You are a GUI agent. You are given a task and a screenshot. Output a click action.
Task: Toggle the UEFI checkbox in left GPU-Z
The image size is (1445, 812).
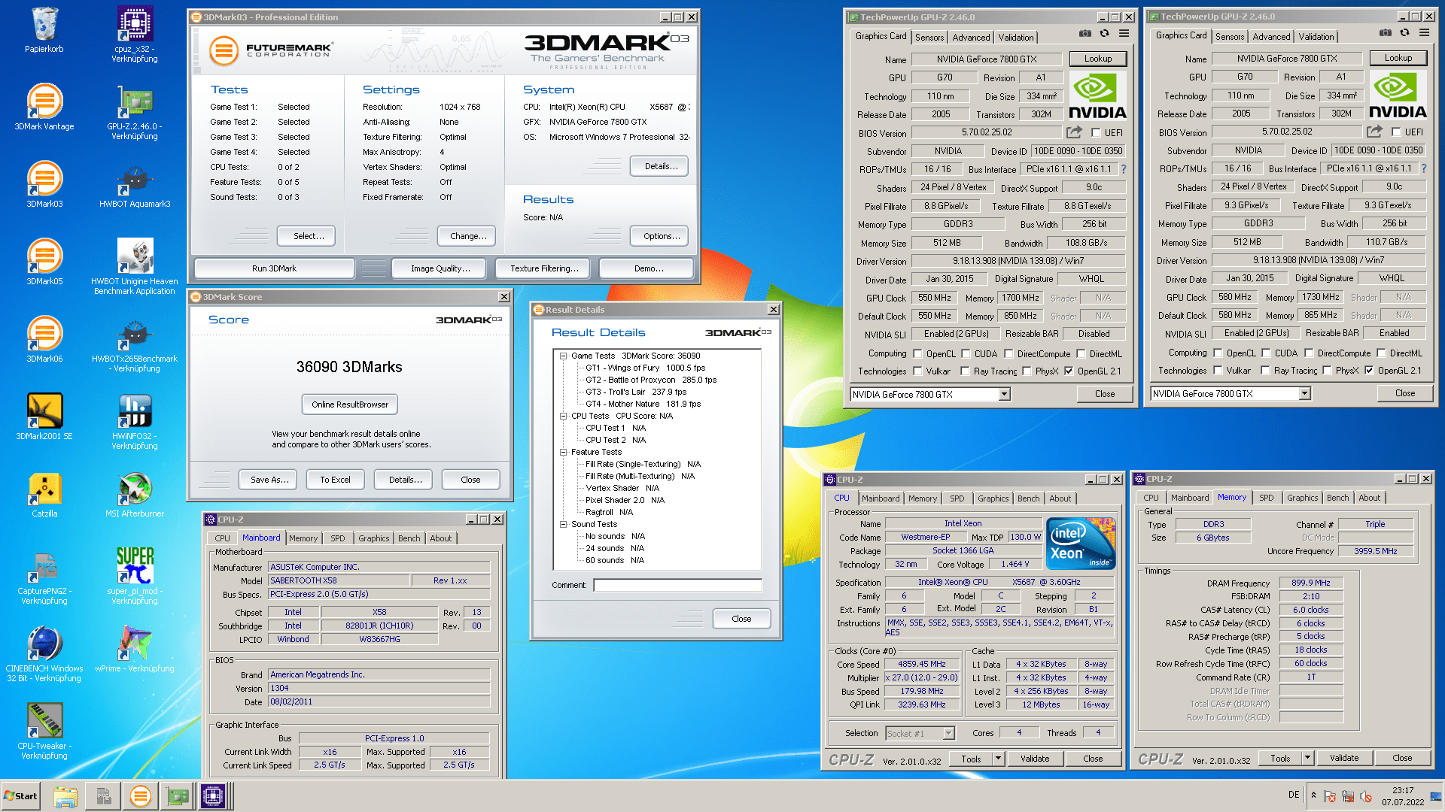1096,133
